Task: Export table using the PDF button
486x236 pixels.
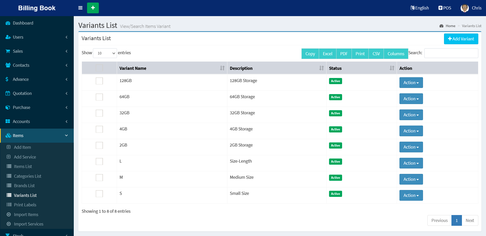Action: click(x=344, y=54)
